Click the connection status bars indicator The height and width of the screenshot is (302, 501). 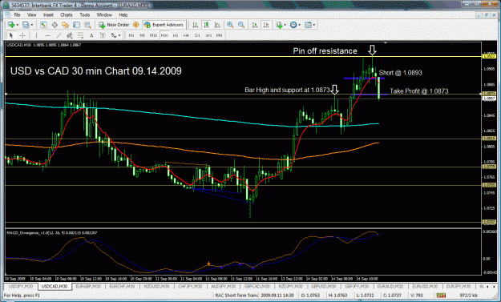pyautogui.click(x=441, y=296)
